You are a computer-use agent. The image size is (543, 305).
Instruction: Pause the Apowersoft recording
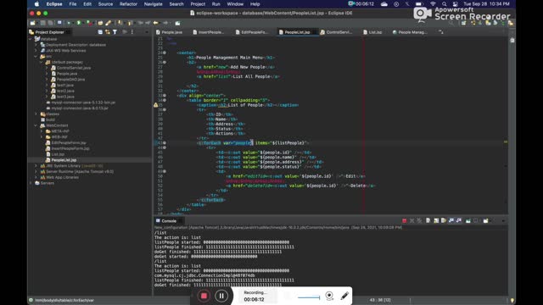(x=221, y=296)
